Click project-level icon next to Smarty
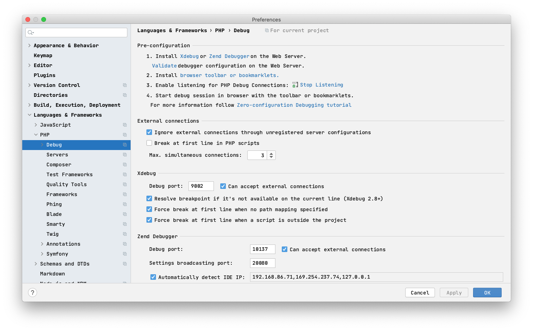 tap(125, 224)
